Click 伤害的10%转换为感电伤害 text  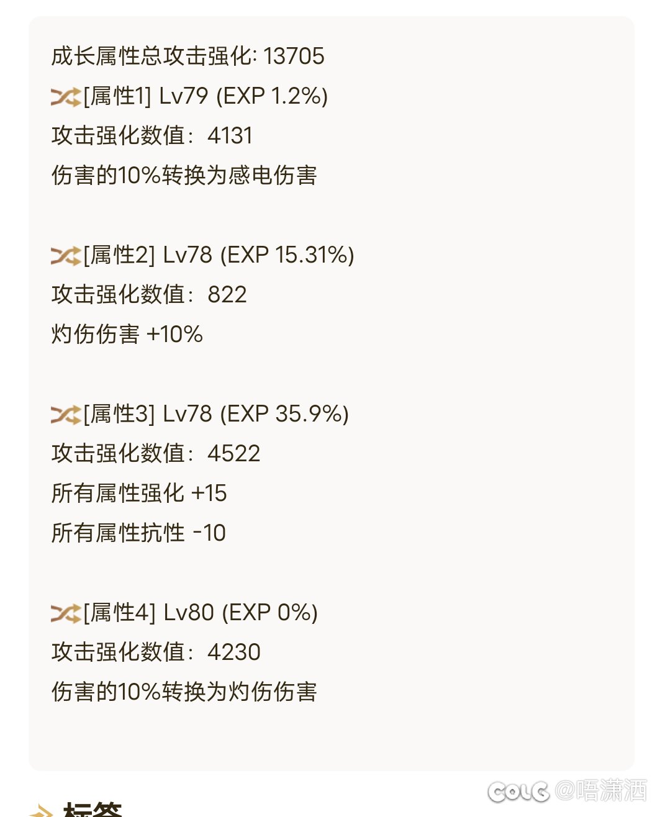(184, 176)
